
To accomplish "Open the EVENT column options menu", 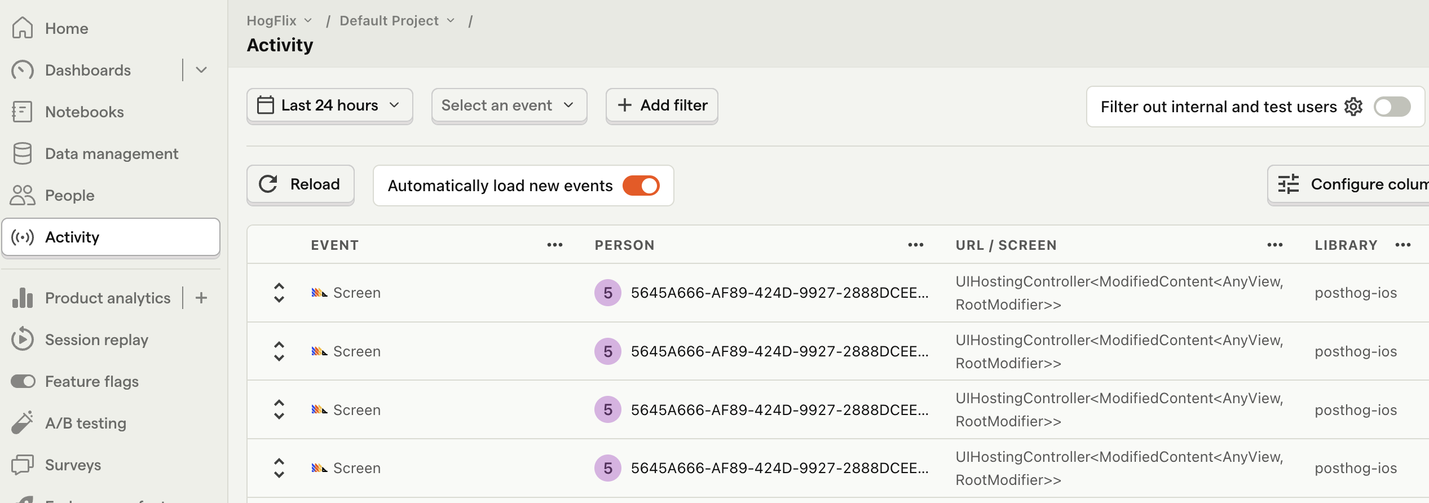I will point(555,245).
